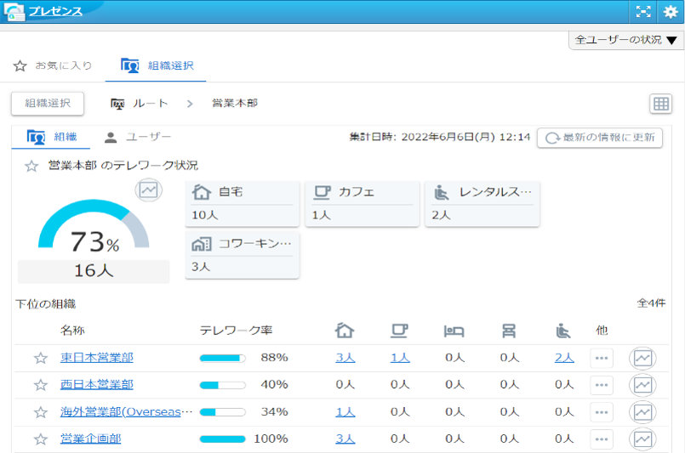The height and width of the screenshot is (453, 685).
Task: Expand other options for 海外営業部 row
Action: (x=602, y=412)
